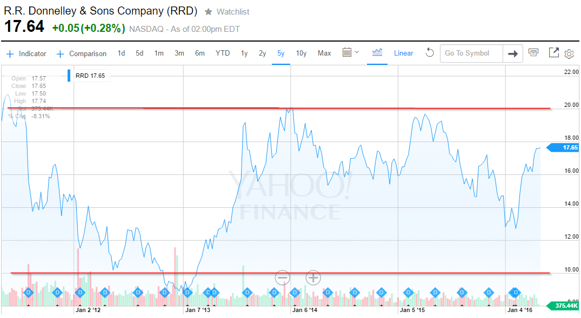The image size is (581, 318).
Task: Click the % Chg -8.31% value
Action: (x=41, y=116)
